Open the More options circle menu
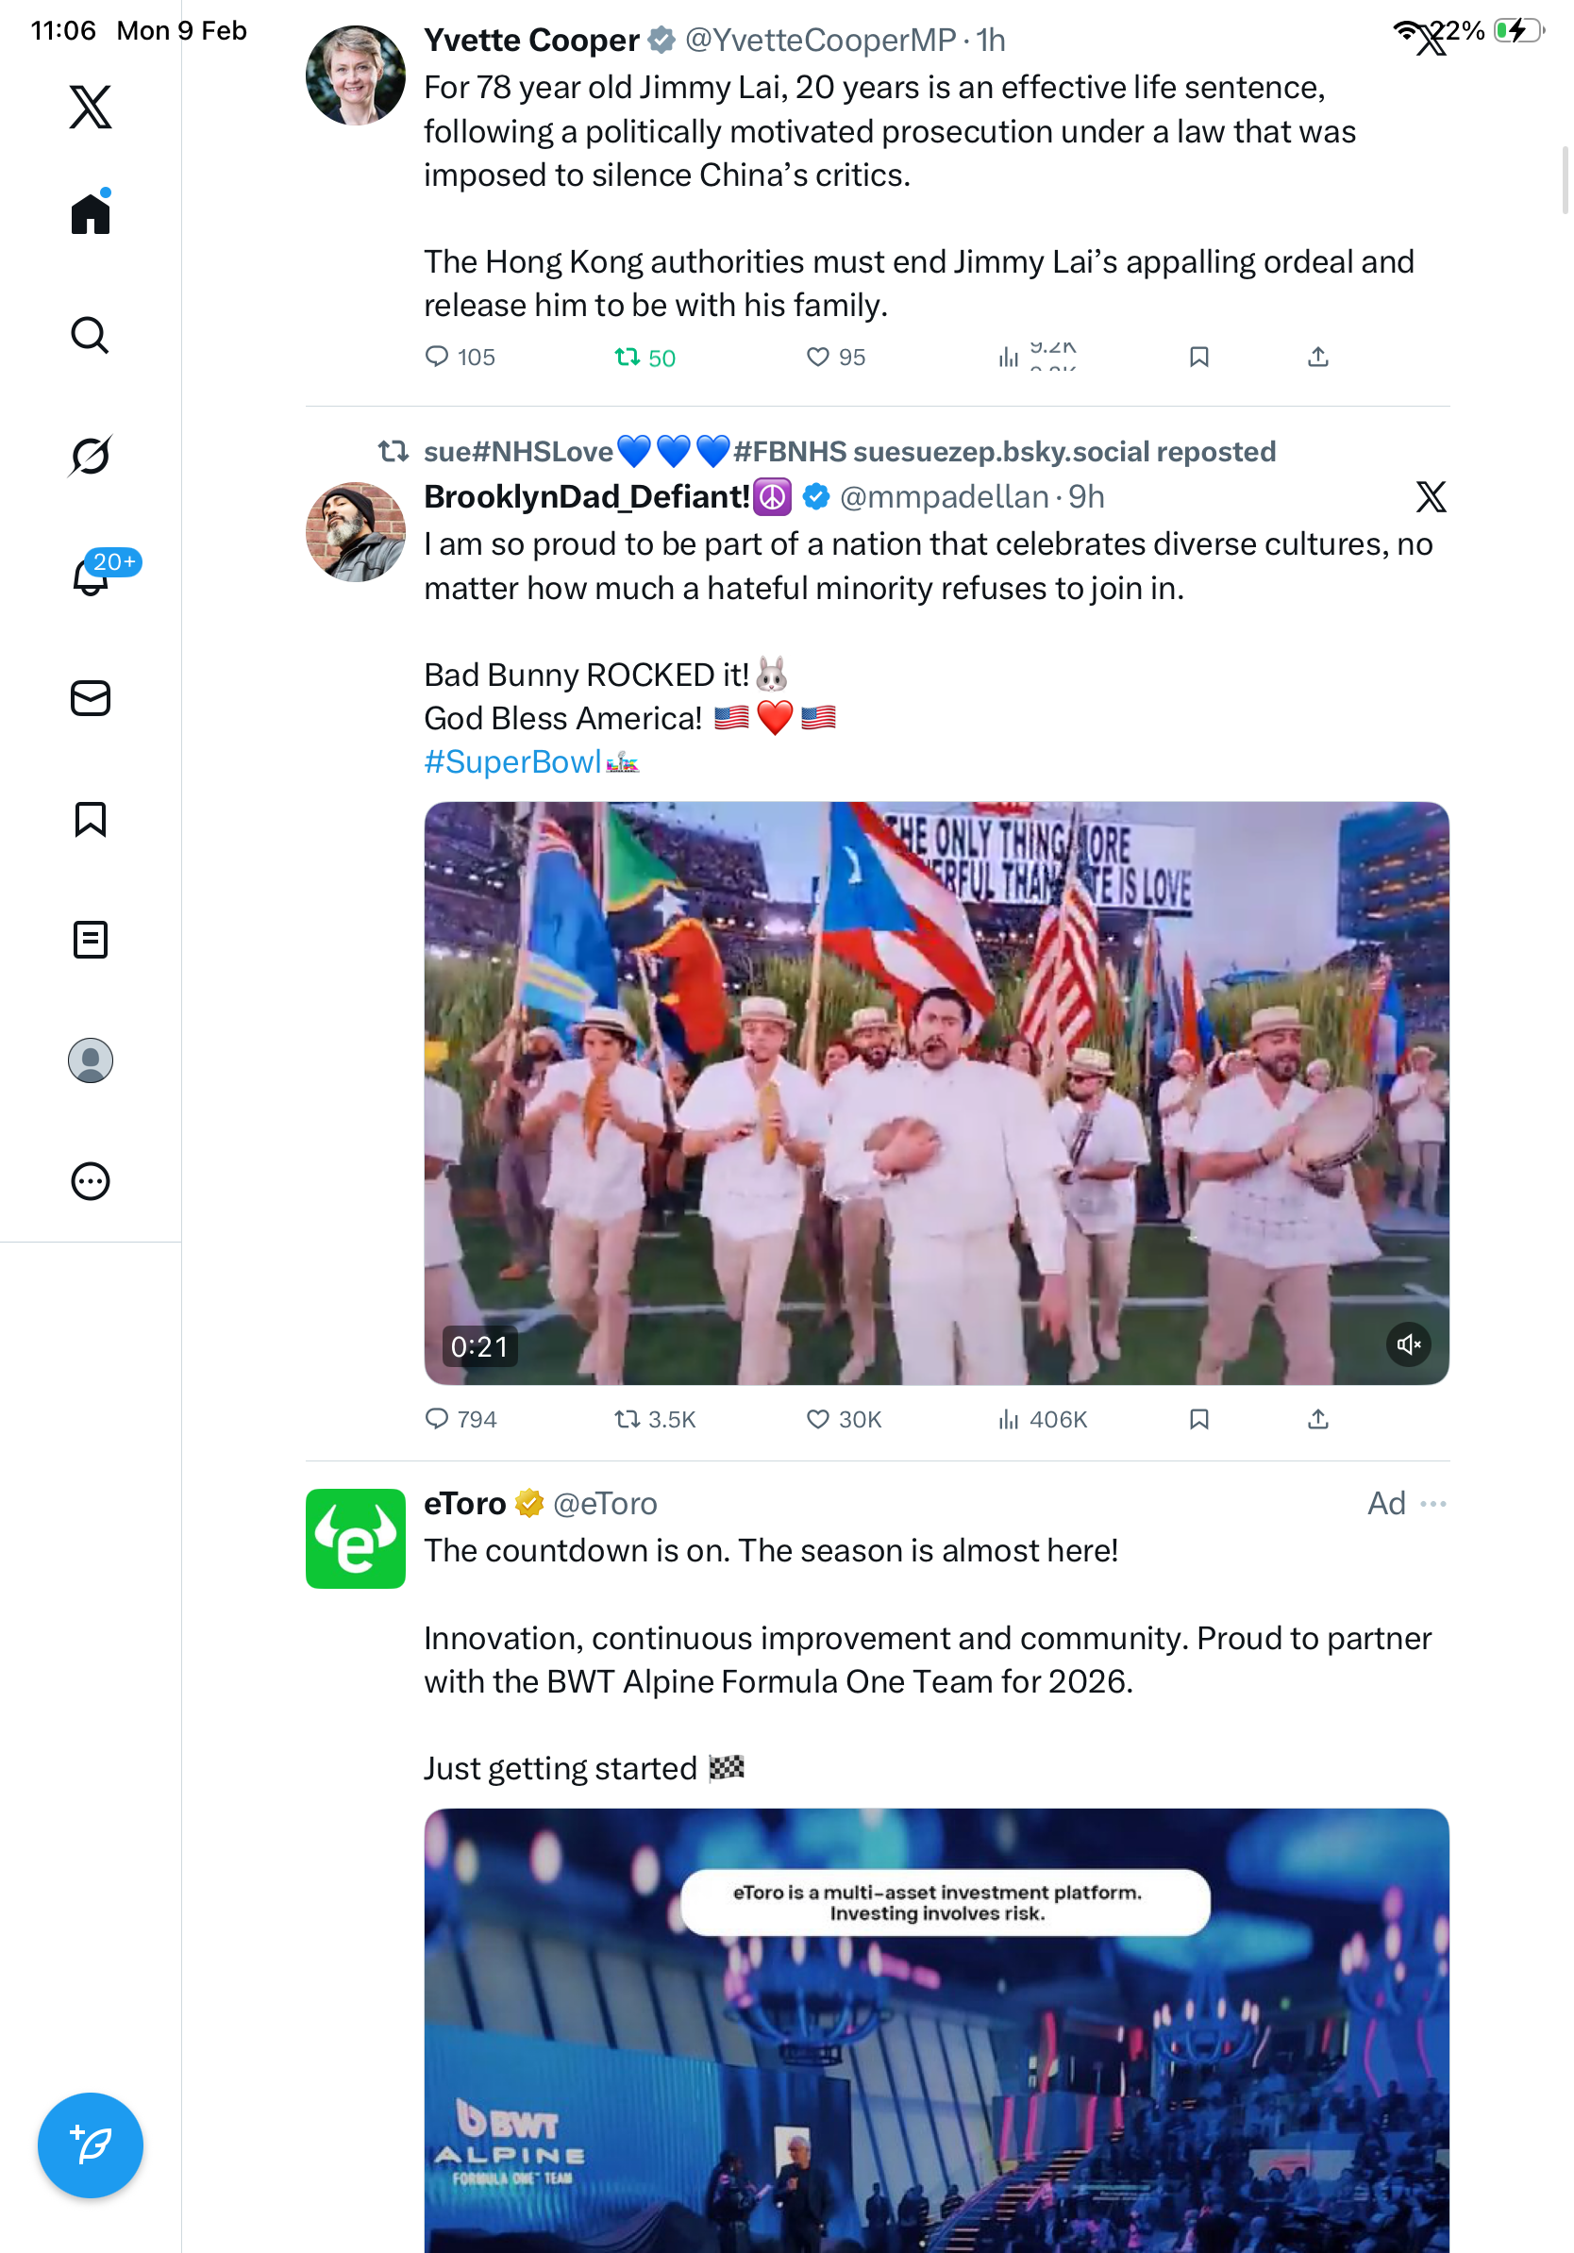This screenshot has height=2253, width=1574. [x=91, y=1180]
